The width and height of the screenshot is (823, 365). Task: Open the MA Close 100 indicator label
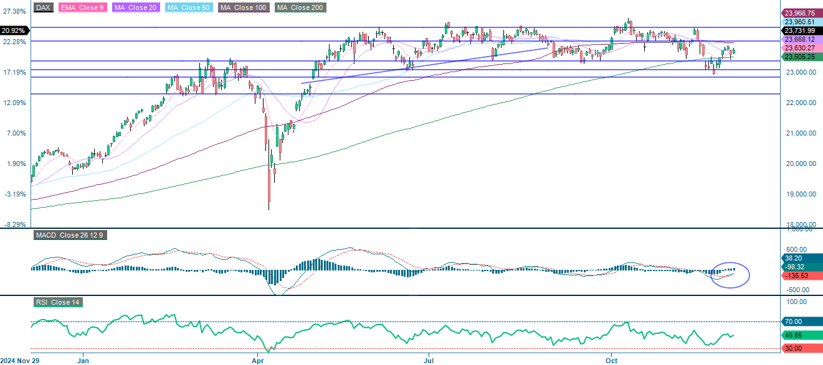tap(242, 8)
